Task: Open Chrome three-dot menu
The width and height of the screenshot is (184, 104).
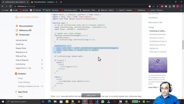Action: 181,6
